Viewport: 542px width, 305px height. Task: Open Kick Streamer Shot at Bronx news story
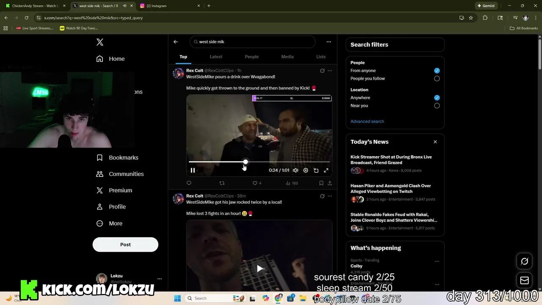(395, 164)
